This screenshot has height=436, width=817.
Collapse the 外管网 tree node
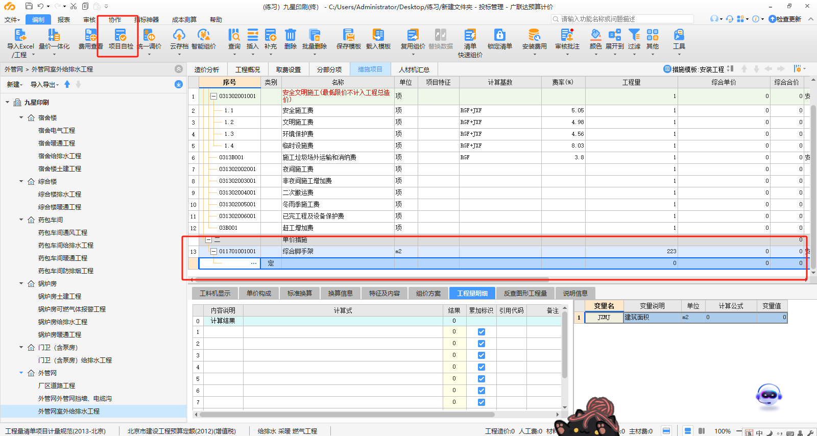[x=21, y=373]
